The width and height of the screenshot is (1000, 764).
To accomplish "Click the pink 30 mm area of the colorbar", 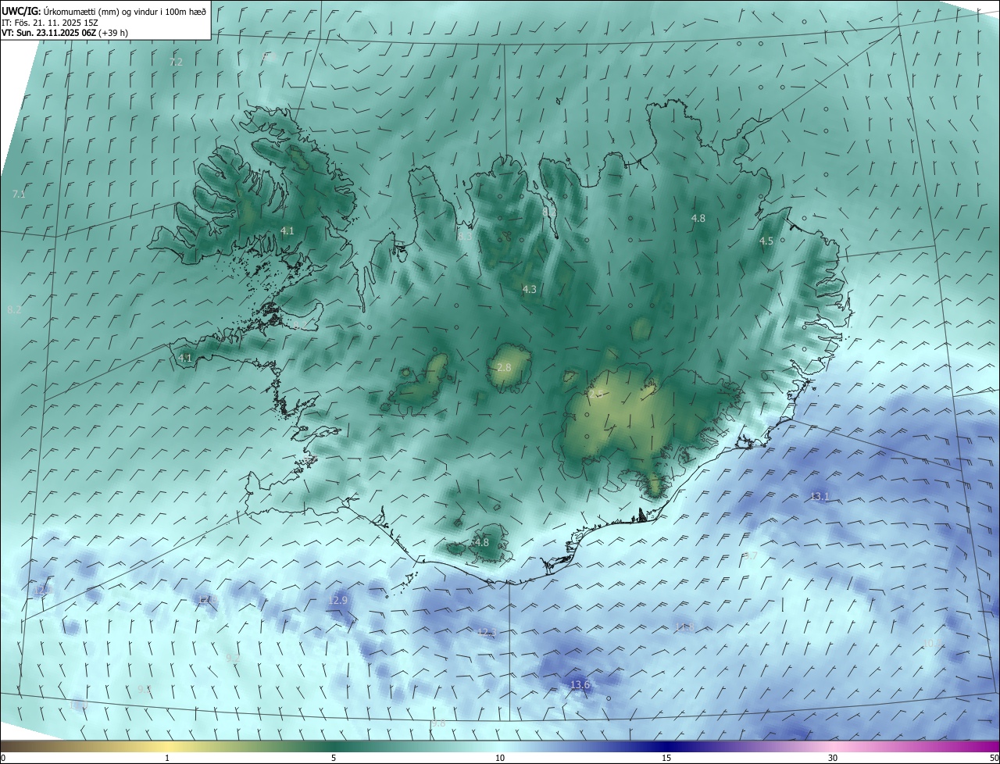I will (x=833, y=746).
